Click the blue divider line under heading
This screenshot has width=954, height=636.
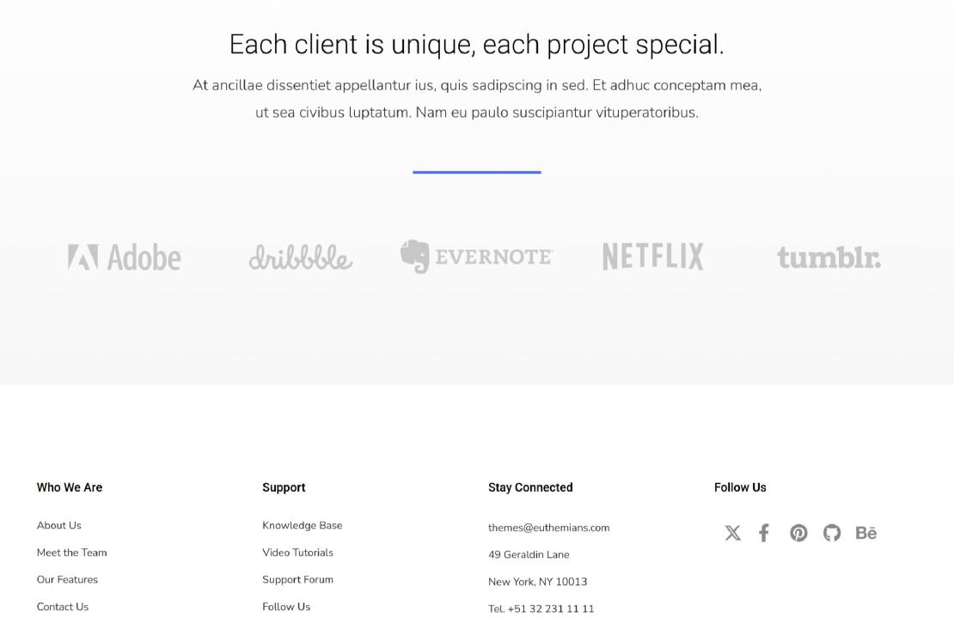point(477,172)
